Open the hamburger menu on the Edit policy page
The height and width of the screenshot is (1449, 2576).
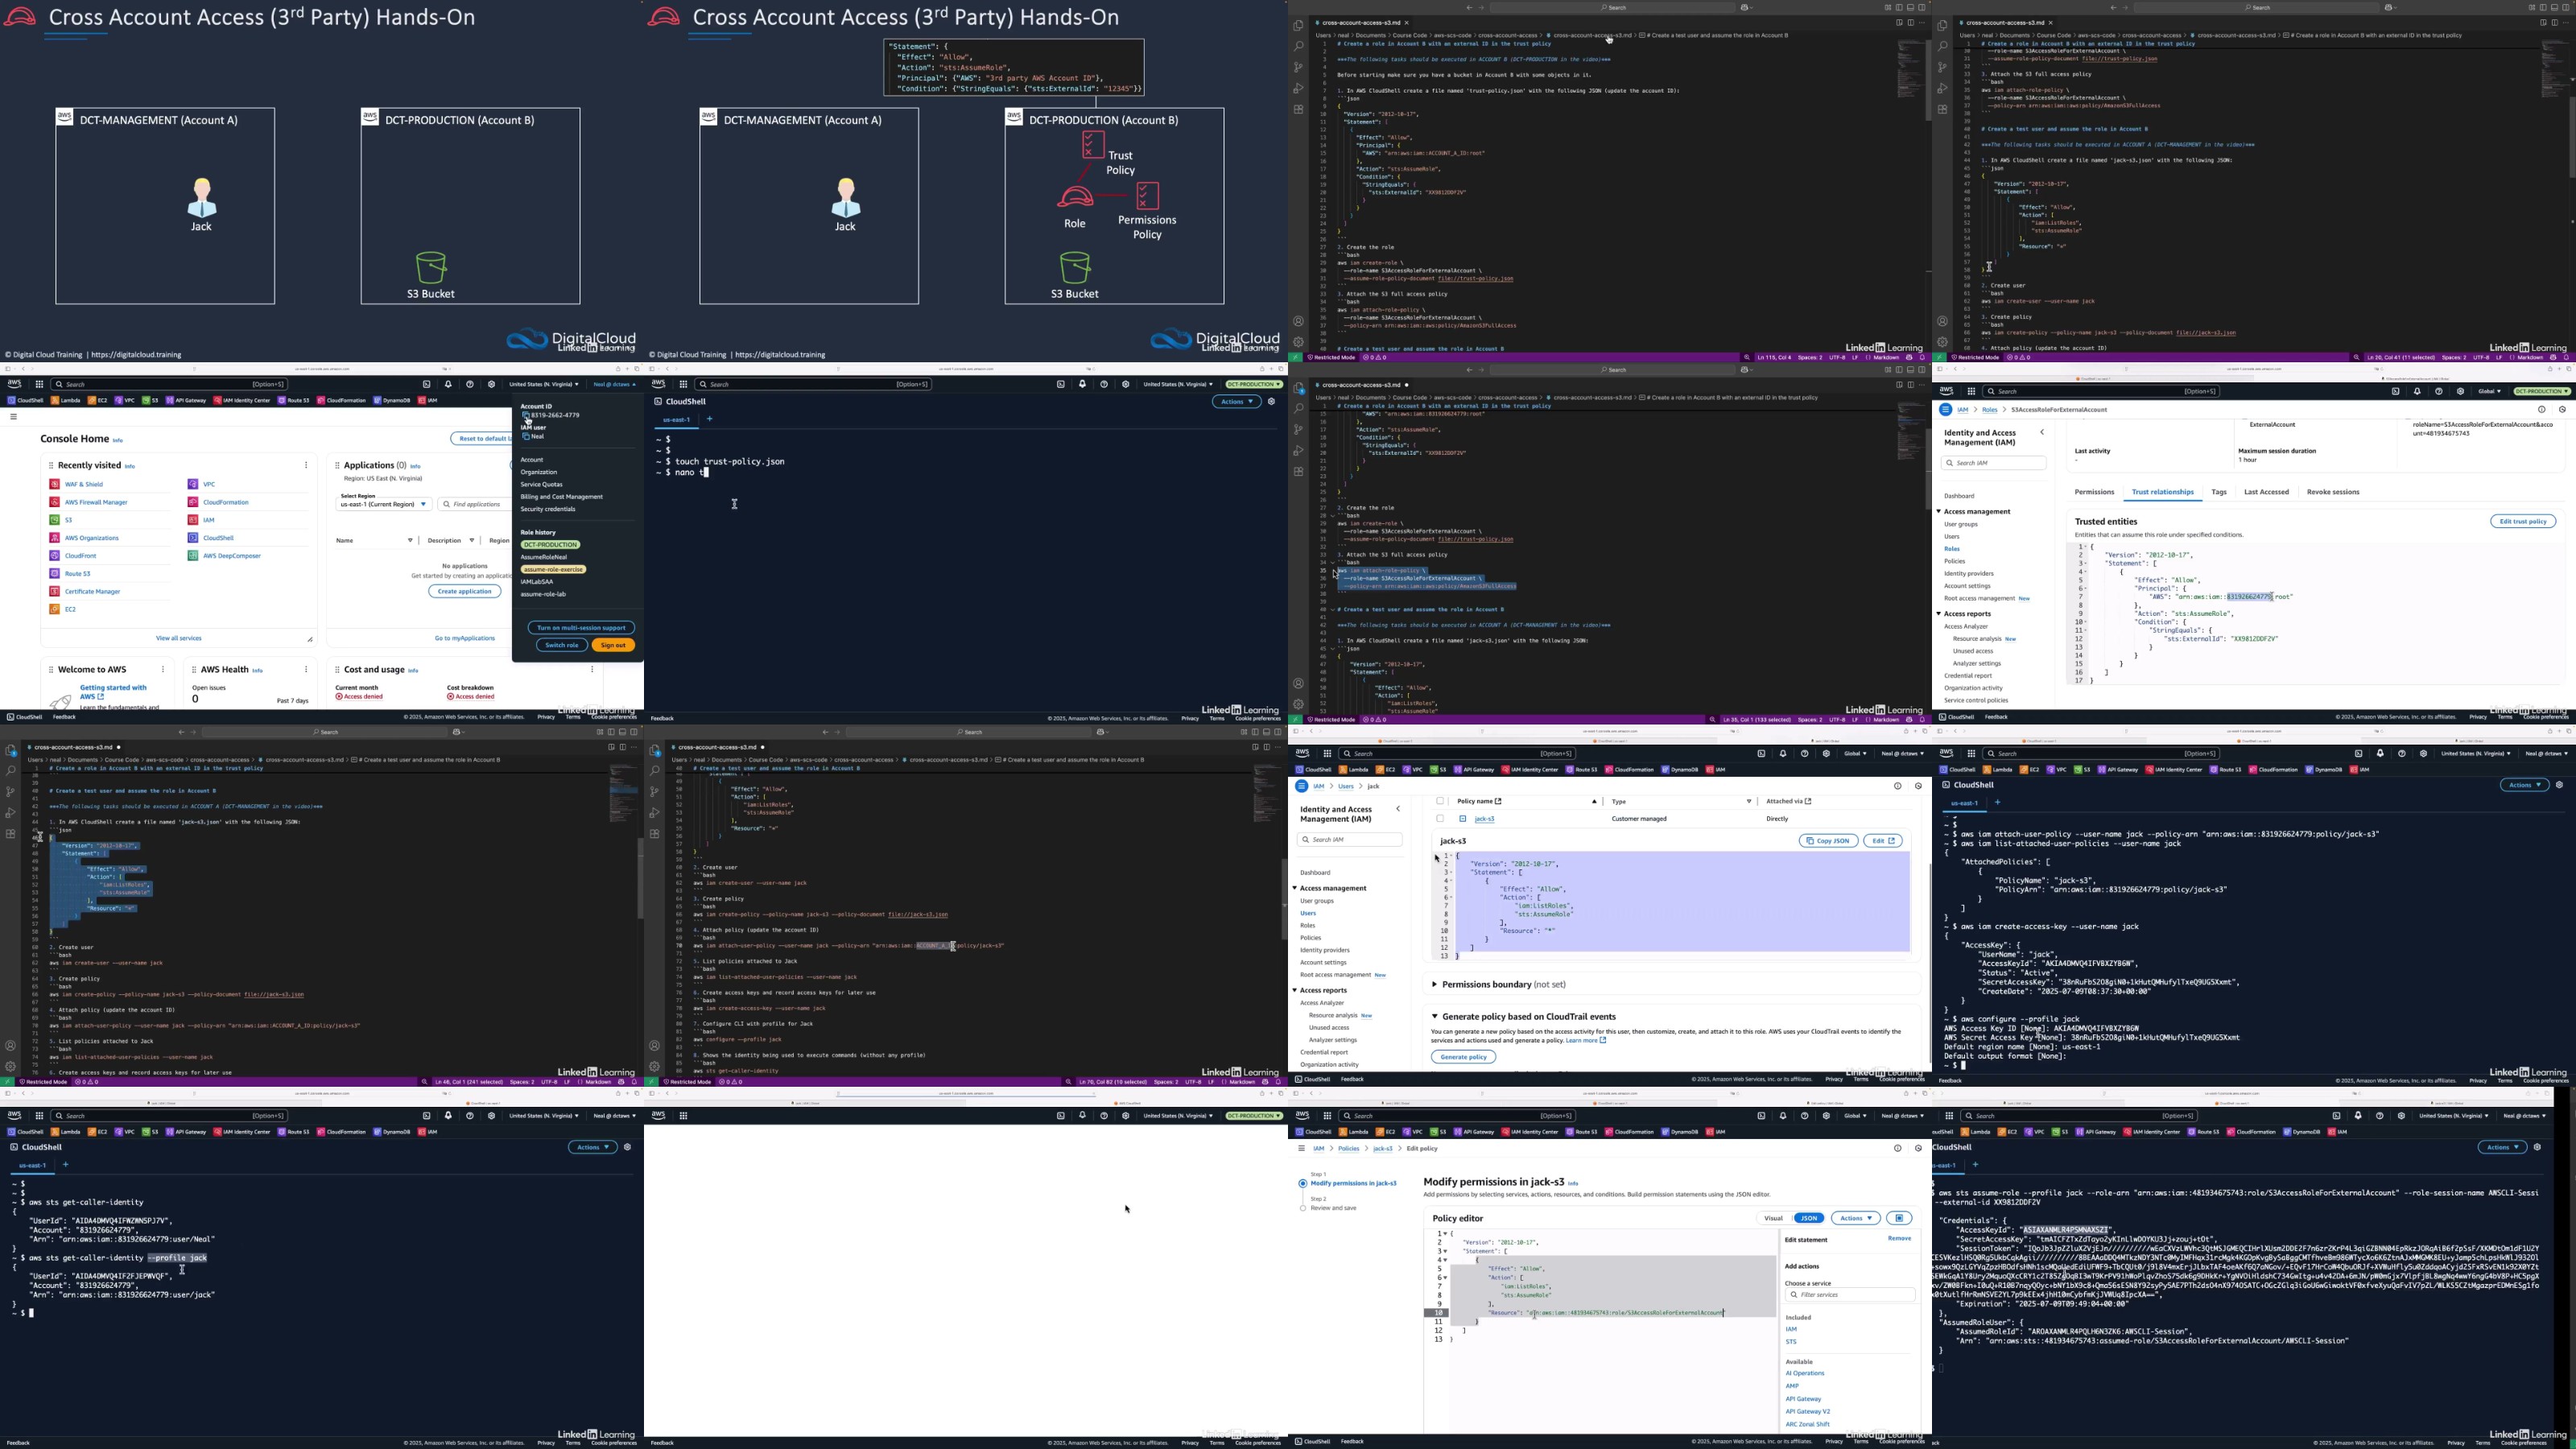[1301, 1149]
